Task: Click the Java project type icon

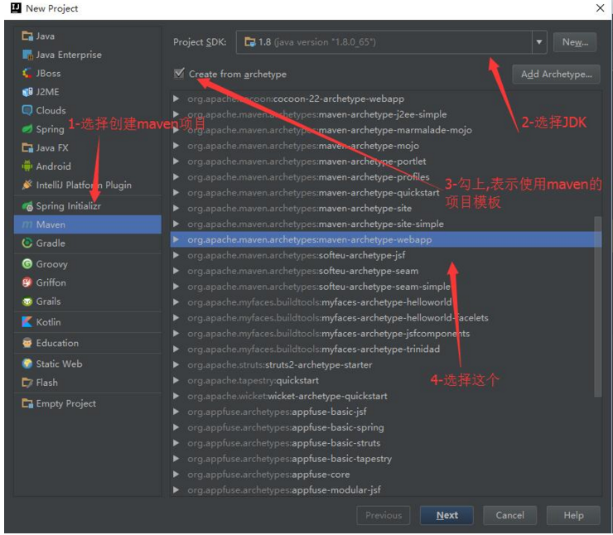Action: point(27,36)
